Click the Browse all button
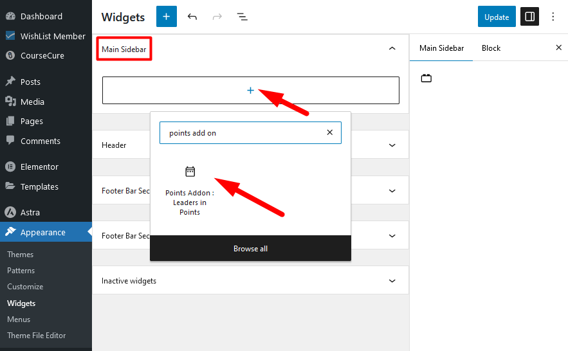 click(x=250, y=249)
